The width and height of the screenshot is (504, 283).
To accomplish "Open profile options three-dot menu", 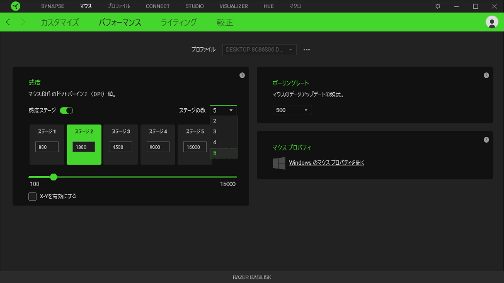I will tap(307, 49).
